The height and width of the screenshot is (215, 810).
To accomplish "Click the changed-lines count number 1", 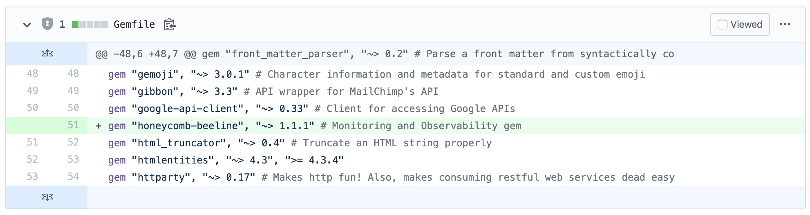I will coord(62,25).
